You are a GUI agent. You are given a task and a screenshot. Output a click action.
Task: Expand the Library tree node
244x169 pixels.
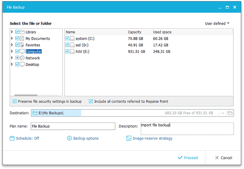pyautogui.click(x=12, y=32)
